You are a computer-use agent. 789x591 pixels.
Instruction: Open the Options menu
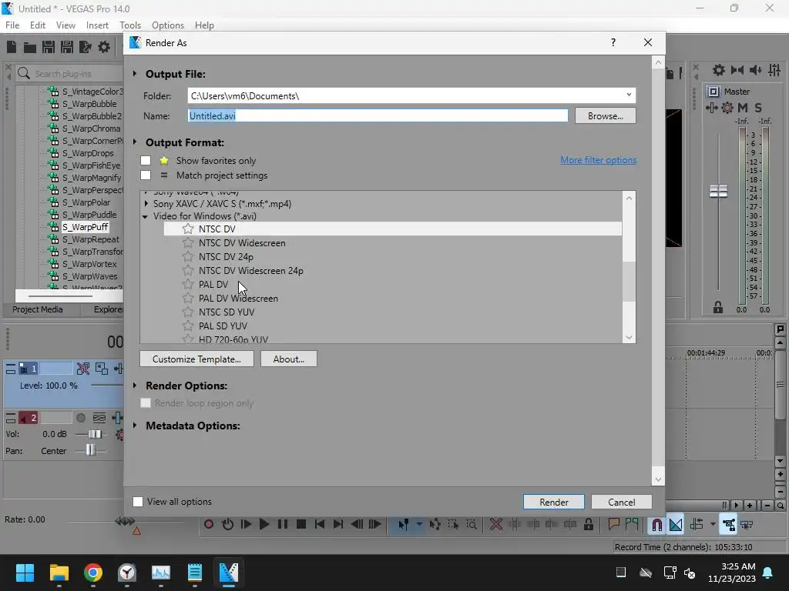tap(167, 25)
